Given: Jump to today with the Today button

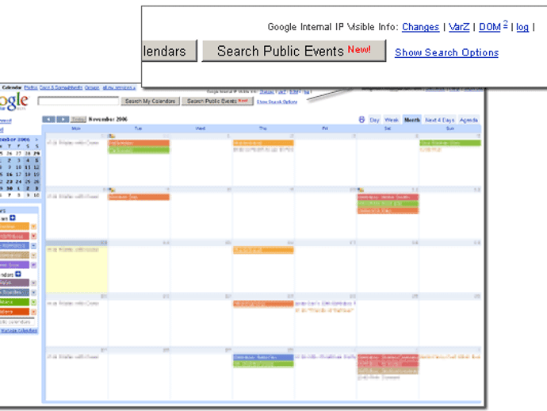Looking at the screenshot, I should click(x=78, y=120).
